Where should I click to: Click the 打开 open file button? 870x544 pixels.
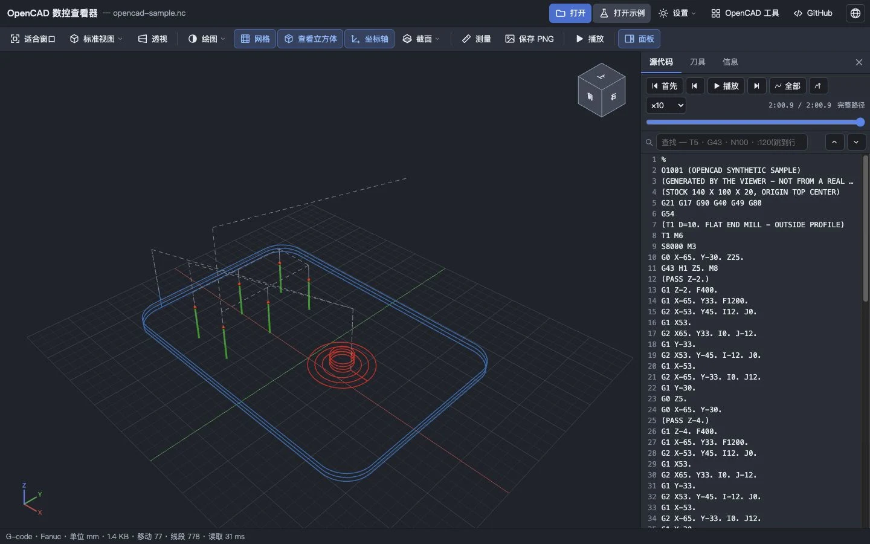tap(570, 13)
